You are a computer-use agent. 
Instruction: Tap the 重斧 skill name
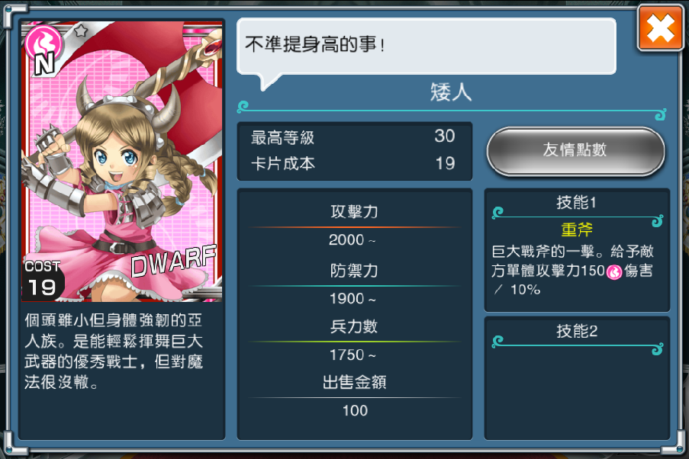click(x=577, y=230)
